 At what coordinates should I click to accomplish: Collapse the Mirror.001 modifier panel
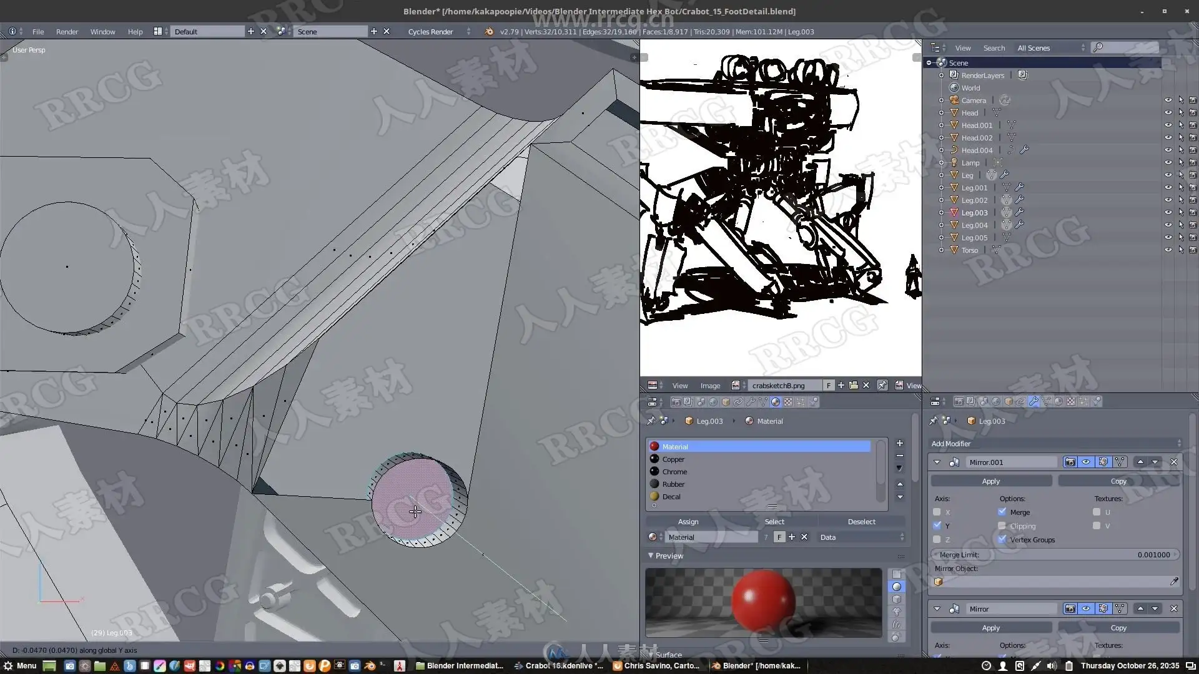point(937,462)
